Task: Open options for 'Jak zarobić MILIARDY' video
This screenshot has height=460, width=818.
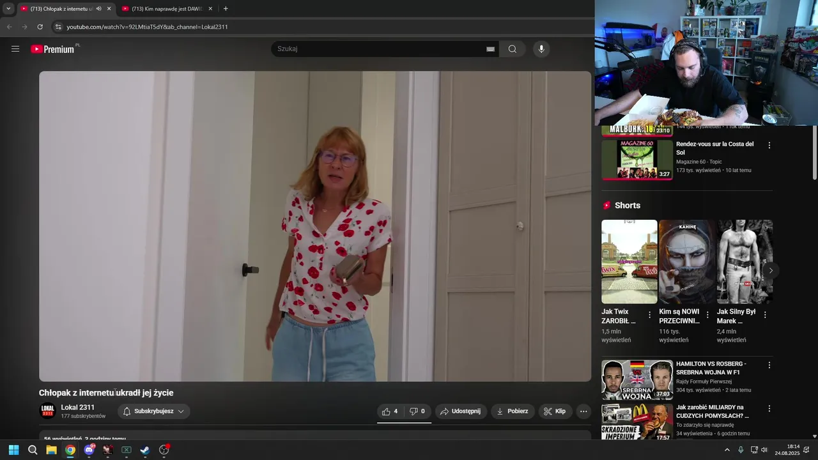Action: point(769,408)
